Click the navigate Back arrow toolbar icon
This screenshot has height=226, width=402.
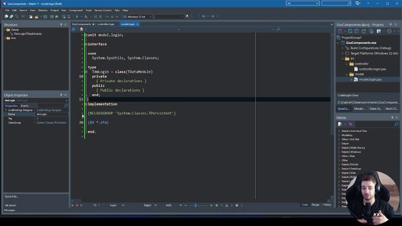(204, 16)
